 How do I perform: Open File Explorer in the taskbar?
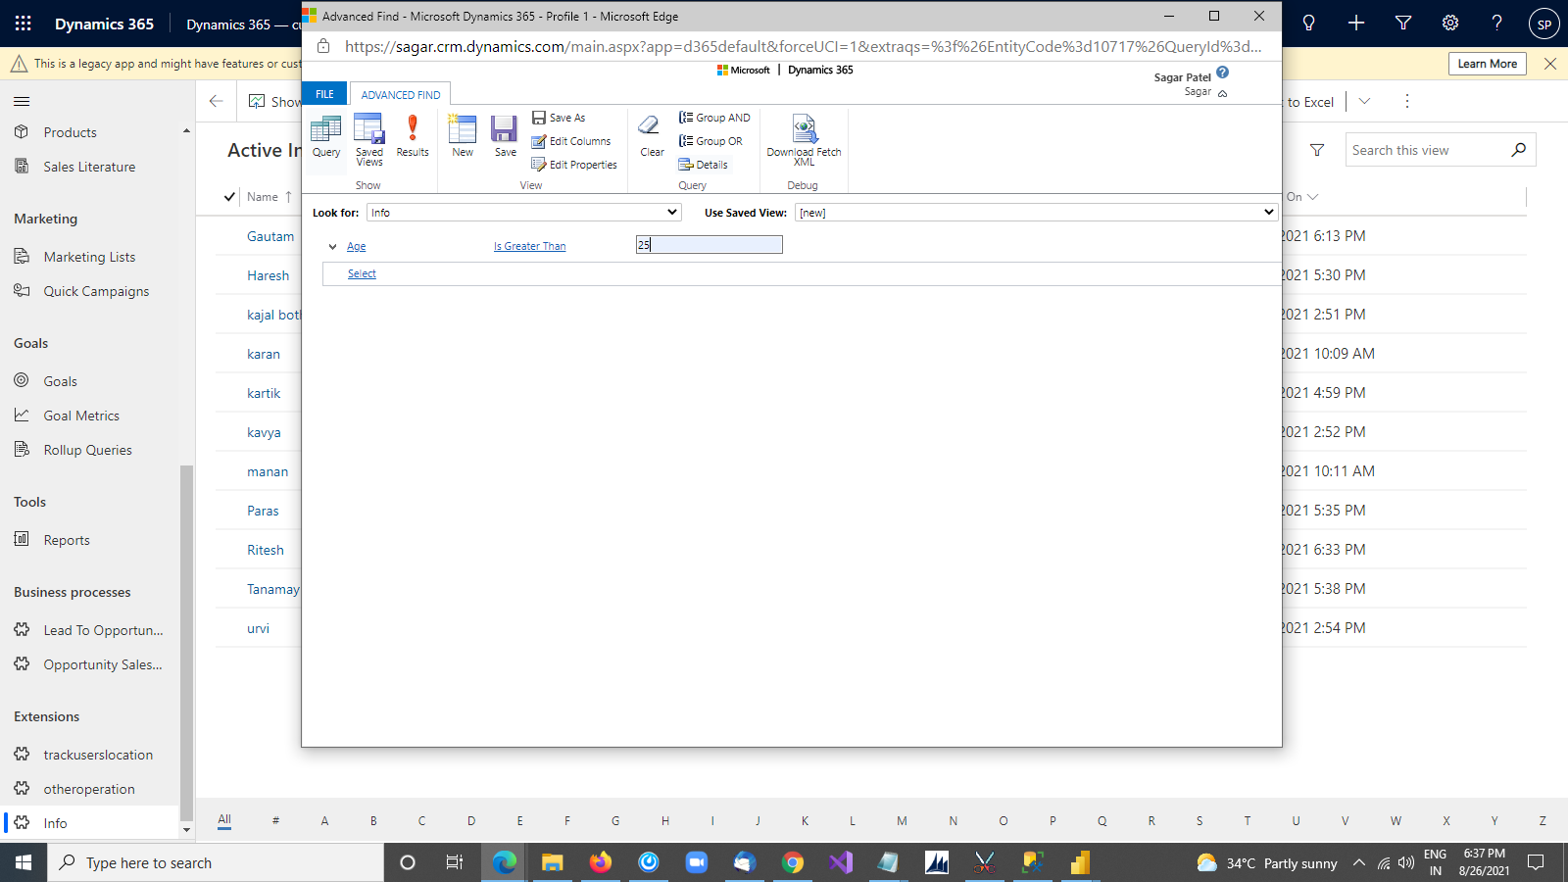pyautogui.click(x=552, y=862)
